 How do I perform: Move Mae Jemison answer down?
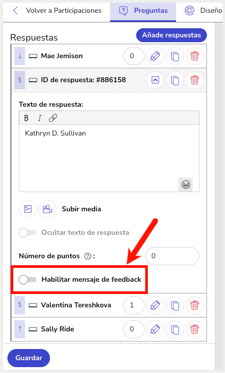[x=20, y=56]
